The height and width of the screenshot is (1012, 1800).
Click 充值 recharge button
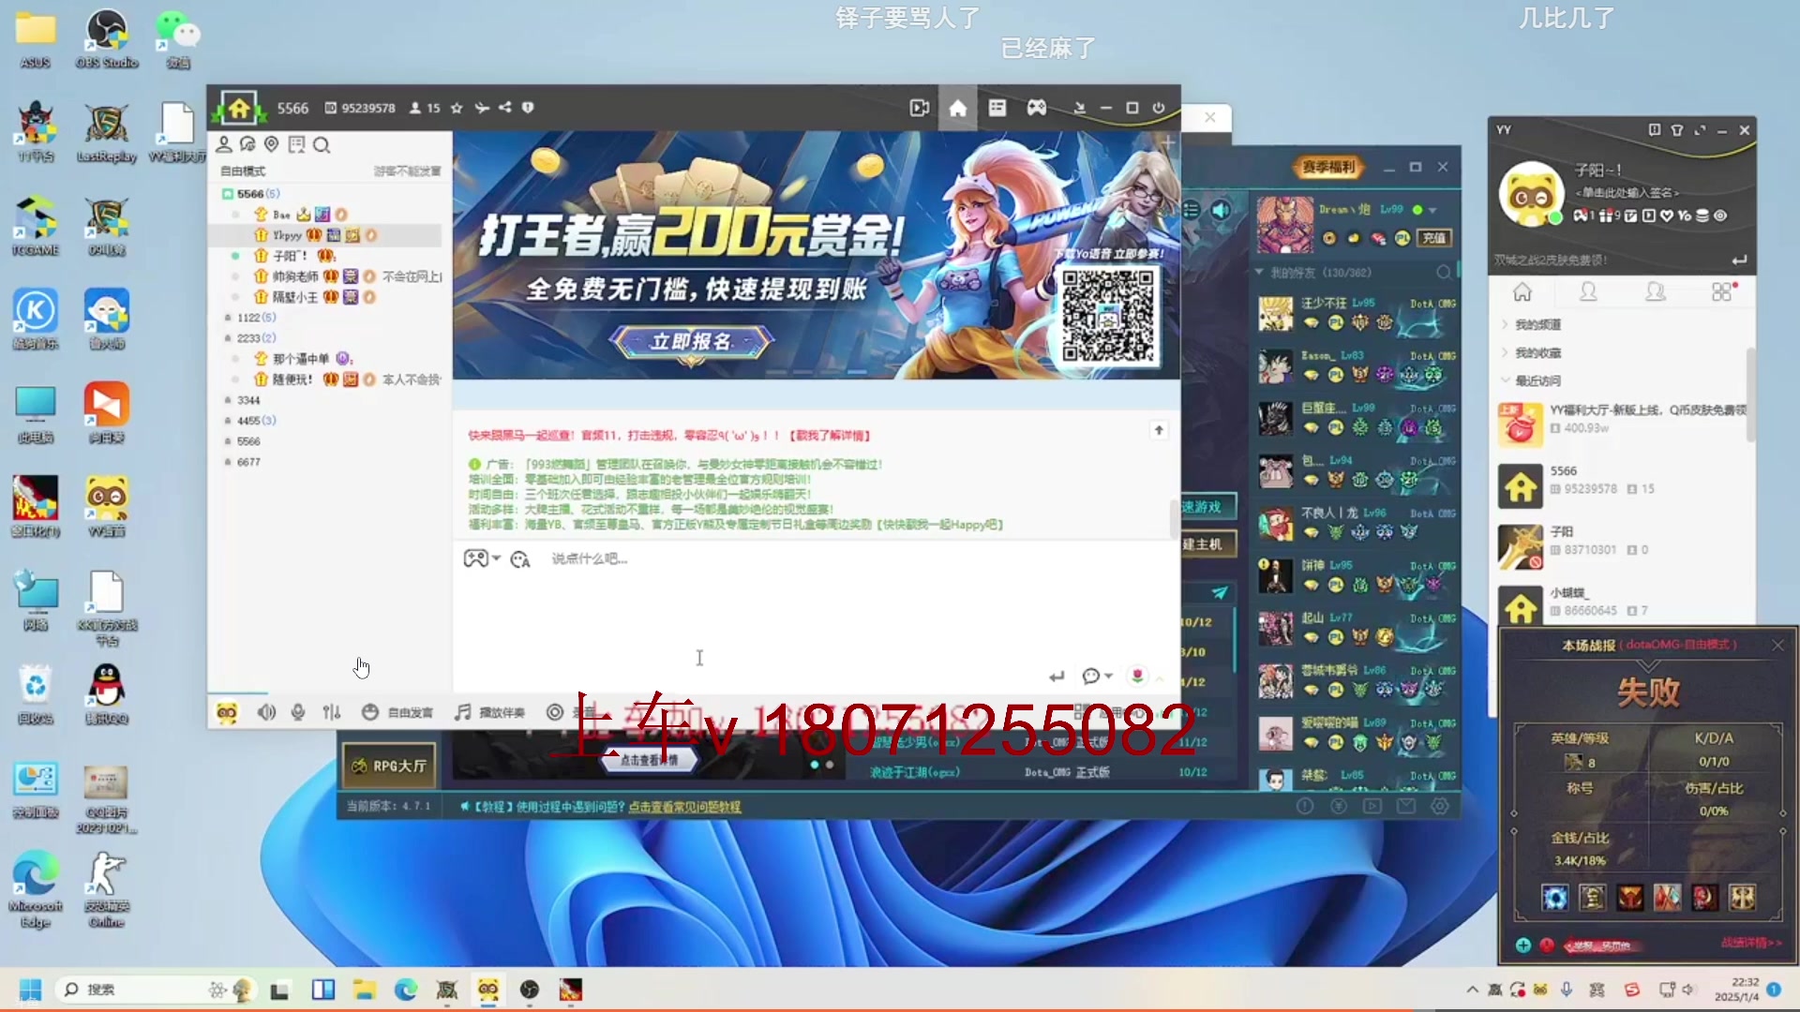(1433, 238)
